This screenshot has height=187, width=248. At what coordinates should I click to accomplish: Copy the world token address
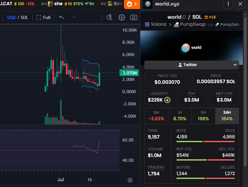coord(184,17)
